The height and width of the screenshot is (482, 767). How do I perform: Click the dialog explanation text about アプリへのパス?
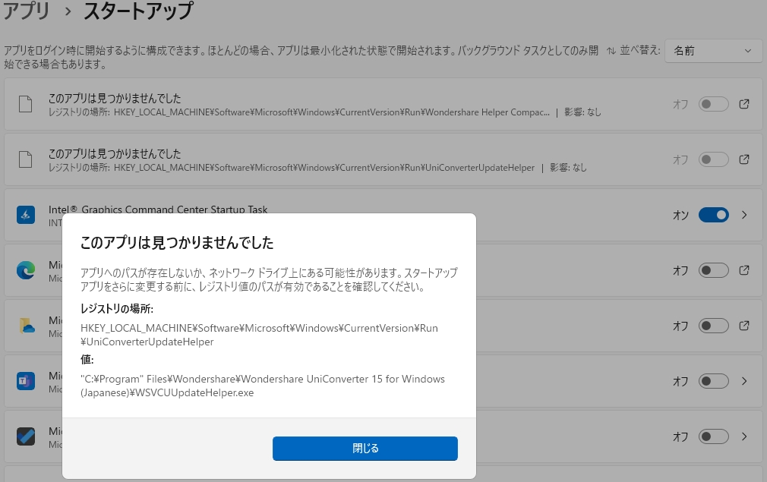[269, 279]
